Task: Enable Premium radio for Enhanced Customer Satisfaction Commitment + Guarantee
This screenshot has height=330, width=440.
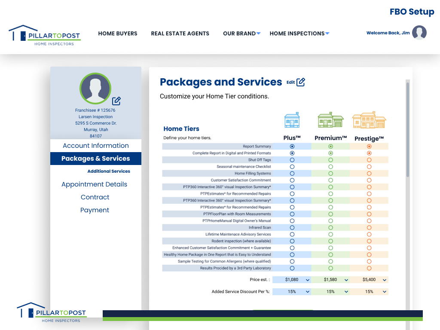Action: point(330,248)
